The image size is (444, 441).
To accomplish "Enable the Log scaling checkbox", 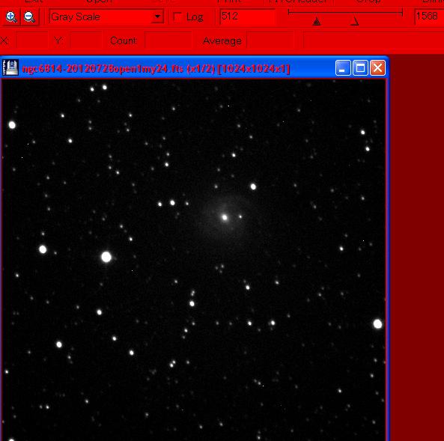I will 177,17.
